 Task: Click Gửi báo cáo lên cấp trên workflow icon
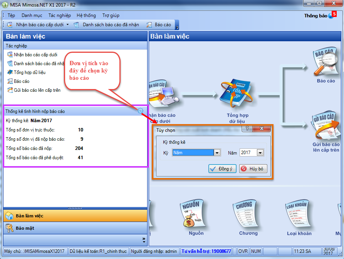pos(326,125)
